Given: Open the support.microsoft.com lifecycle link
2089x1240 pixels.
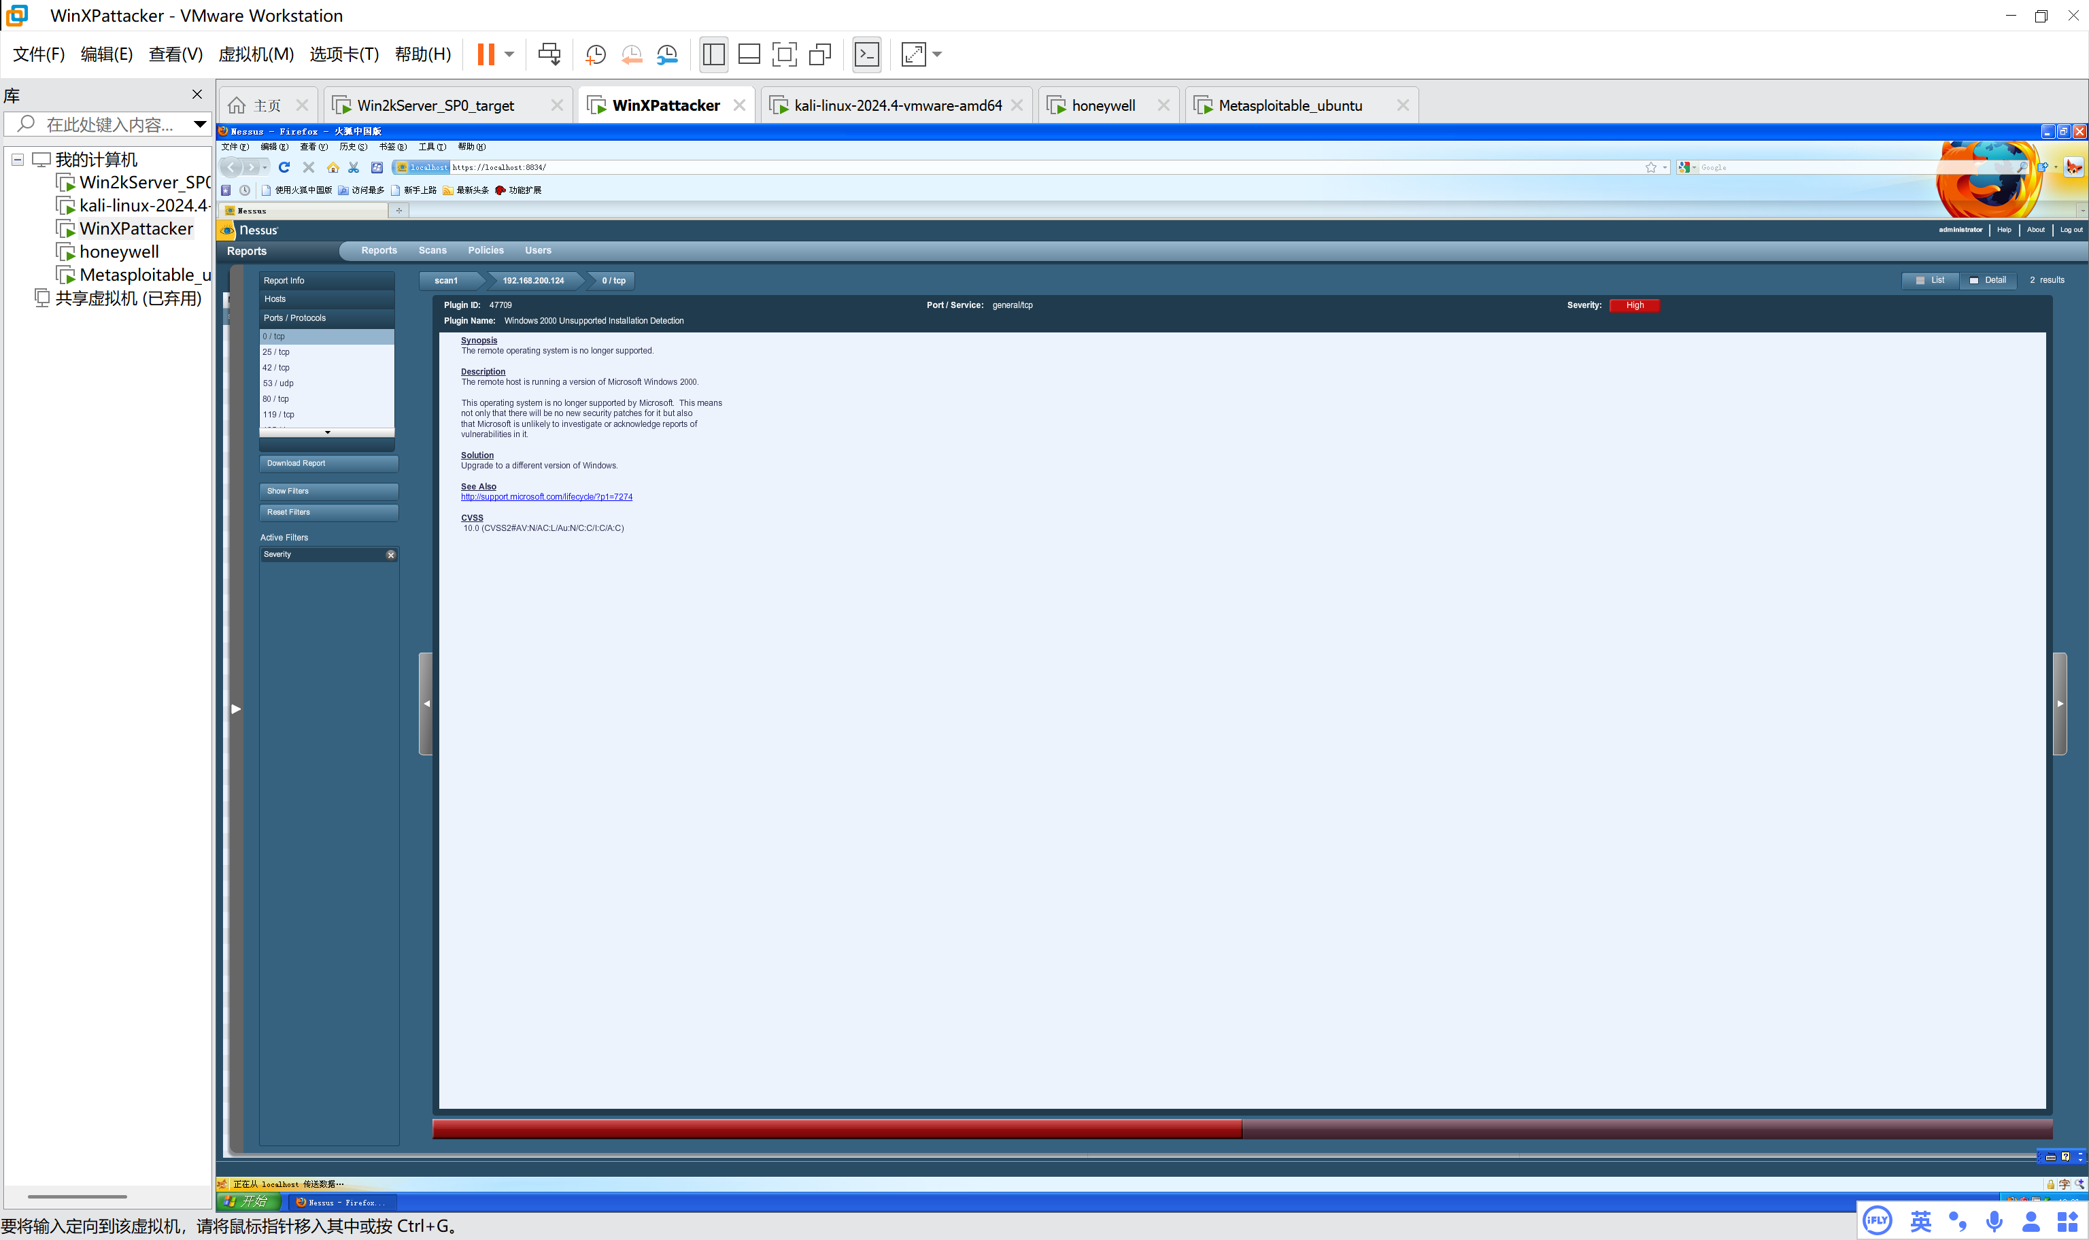Looking at the screenshot, I should coord(547,497).
